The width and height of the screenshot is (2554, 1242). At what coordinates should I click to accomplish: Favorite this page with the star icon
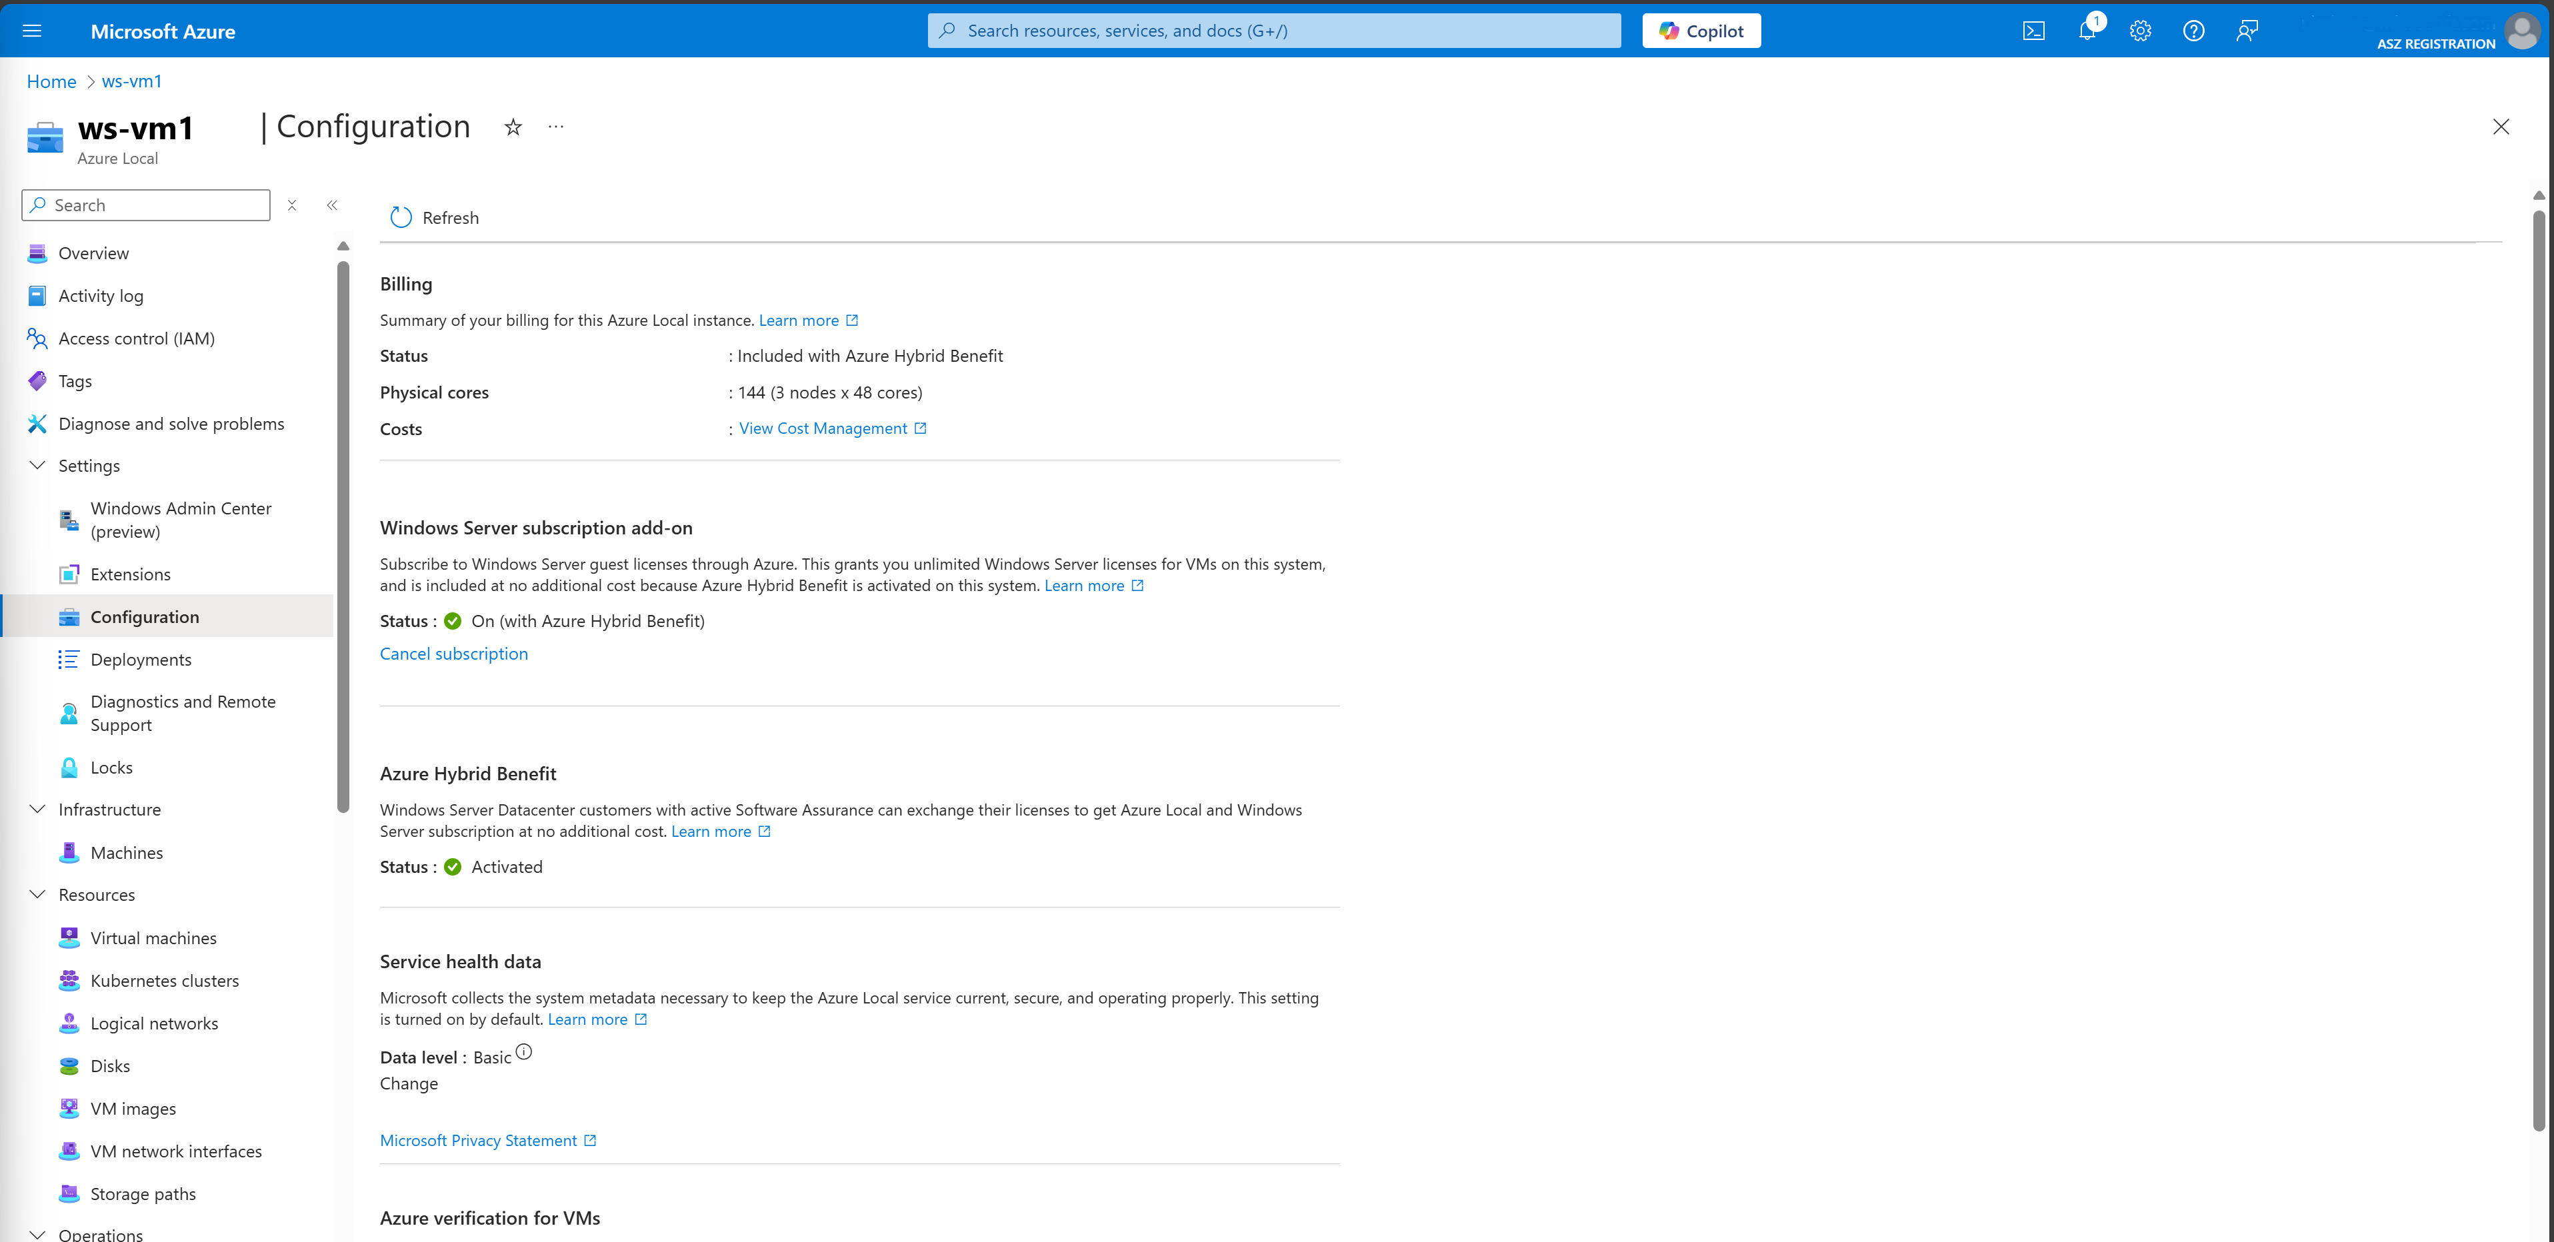513,127
